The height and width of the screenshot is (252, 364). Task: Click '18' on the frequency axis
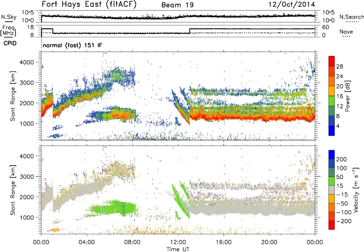click(x=30, y=27)
